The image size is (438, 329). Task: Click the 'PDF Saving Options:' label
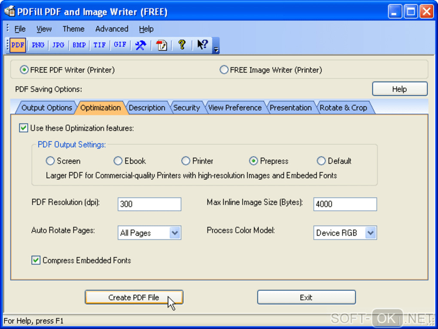pos(49,89)
